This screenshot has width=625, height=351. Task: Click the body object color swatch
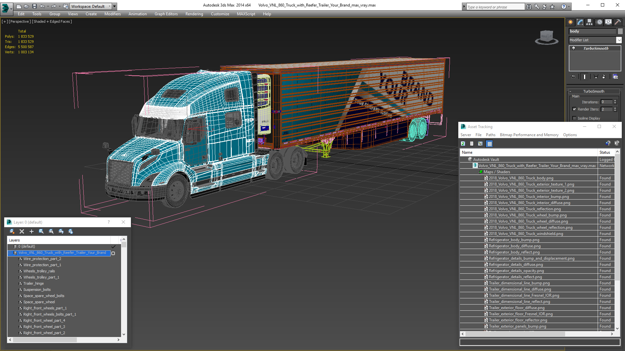pyautogui.click(x=620, y=31)
